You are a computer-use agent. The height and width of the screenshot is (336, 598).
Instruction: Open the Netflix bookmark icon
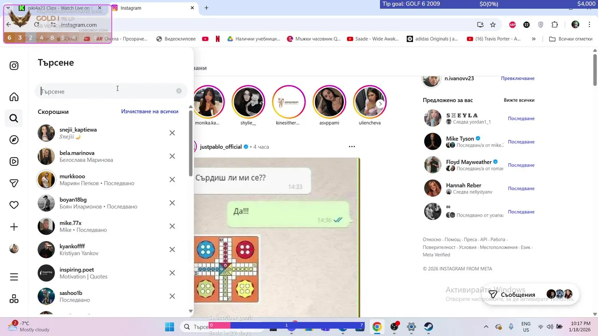[x=218, y=39]
